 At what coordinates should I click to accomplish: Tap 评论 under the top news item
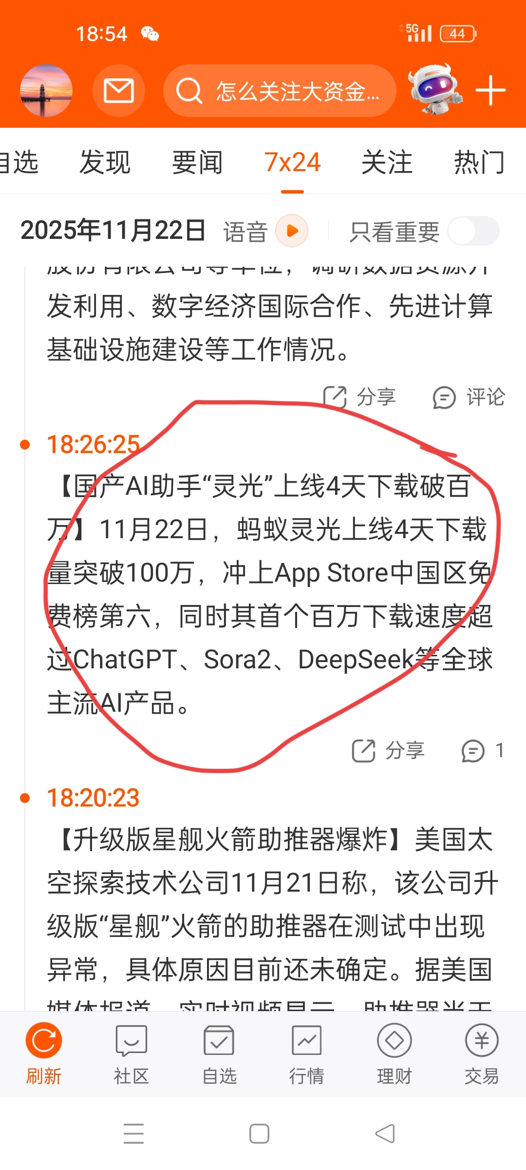coord(469,397)
